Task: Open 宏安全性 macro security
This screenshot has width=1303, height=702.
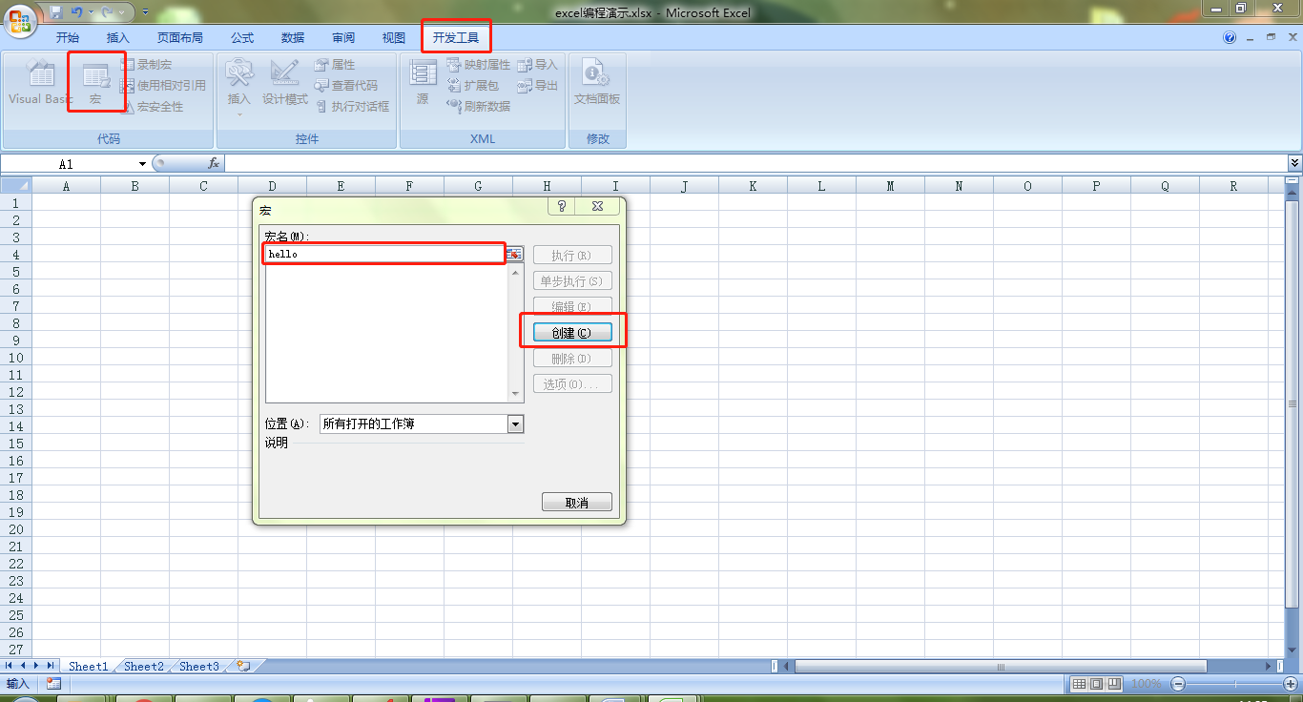Action: pyautogui.click(x=152, y=107)
